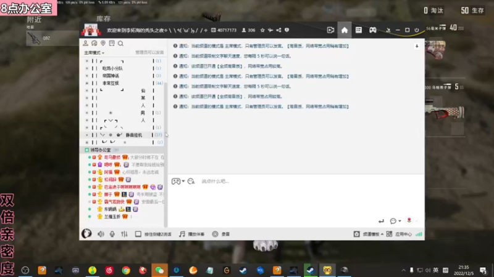Click my own avatar in bottom bar
Image resolution: width=494 pixels, height=277 pixels.
point(86,234)
